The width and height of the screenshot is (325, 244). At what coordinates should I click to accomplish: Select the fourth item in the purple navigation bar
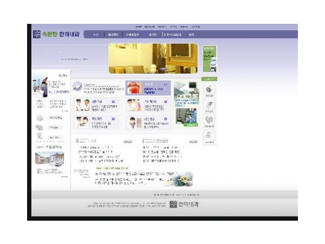tap(152, 35)
